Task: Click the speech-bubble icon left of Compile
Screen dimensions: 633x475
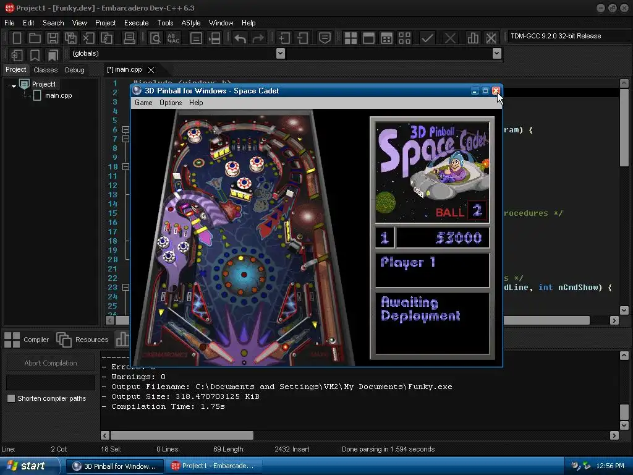Action: pyautogui.click(x=325, y=38)
